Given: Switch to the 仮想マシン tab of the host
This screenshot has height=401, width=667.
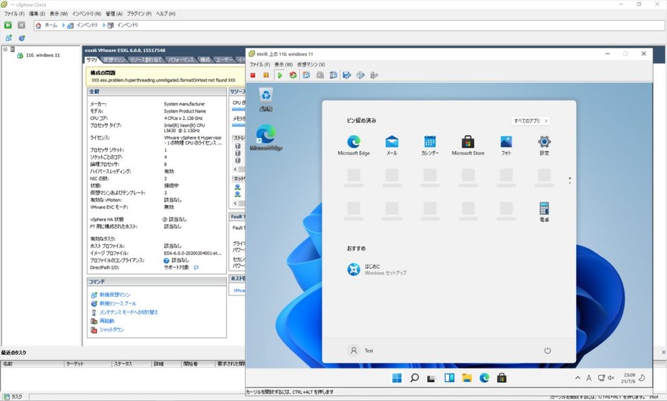Looking at the screenshot, I should [114, 60].
